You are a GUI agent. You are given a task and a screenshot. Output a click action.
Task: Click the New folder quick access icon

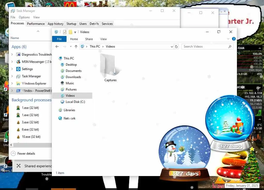click(70, 32)
